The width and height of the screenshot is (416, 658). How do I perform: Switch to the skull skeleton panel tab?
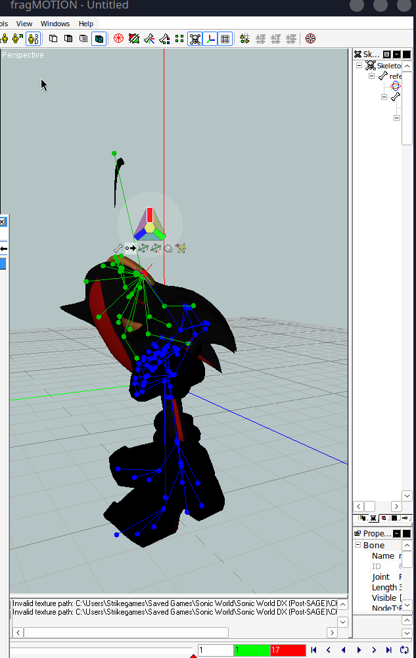pos(373,518)
